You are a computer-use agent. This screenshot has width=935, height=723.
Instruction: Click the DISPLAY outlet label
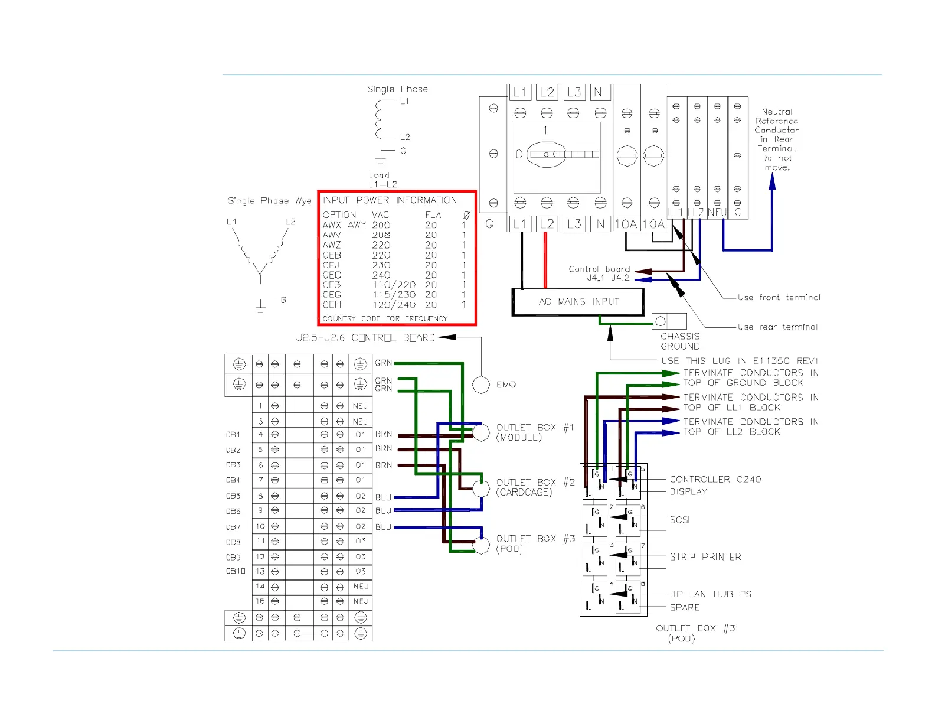coord(688,492)
